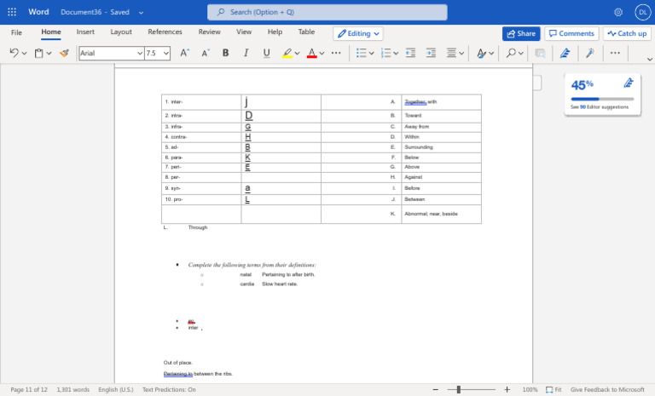Switch to the Insert tab
This screenshot has width=655, height=396.
coord(85,32)
